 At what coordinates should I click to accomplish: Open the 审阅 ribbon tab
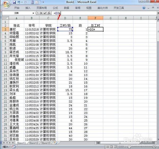78,8
